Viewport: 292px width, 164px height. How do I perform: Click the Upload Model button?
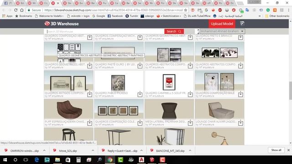(222, 24)
